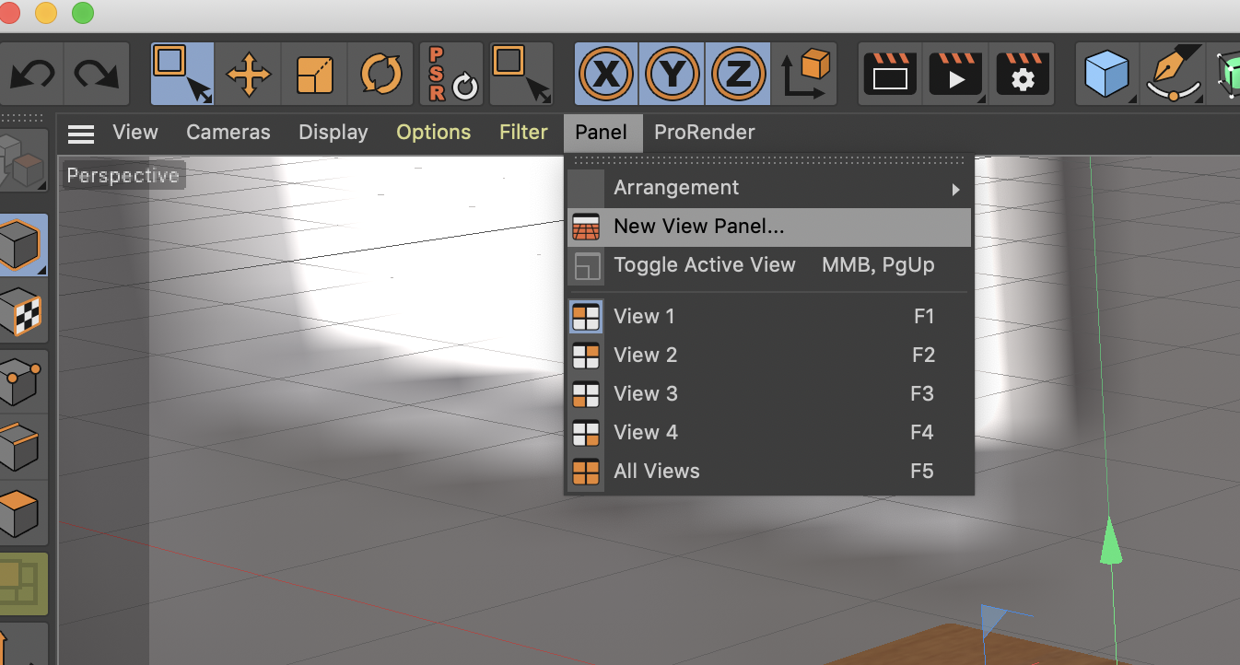Click Toggle Active View entry
This screenshot has width=1240, height=665.
pos(769,265)
